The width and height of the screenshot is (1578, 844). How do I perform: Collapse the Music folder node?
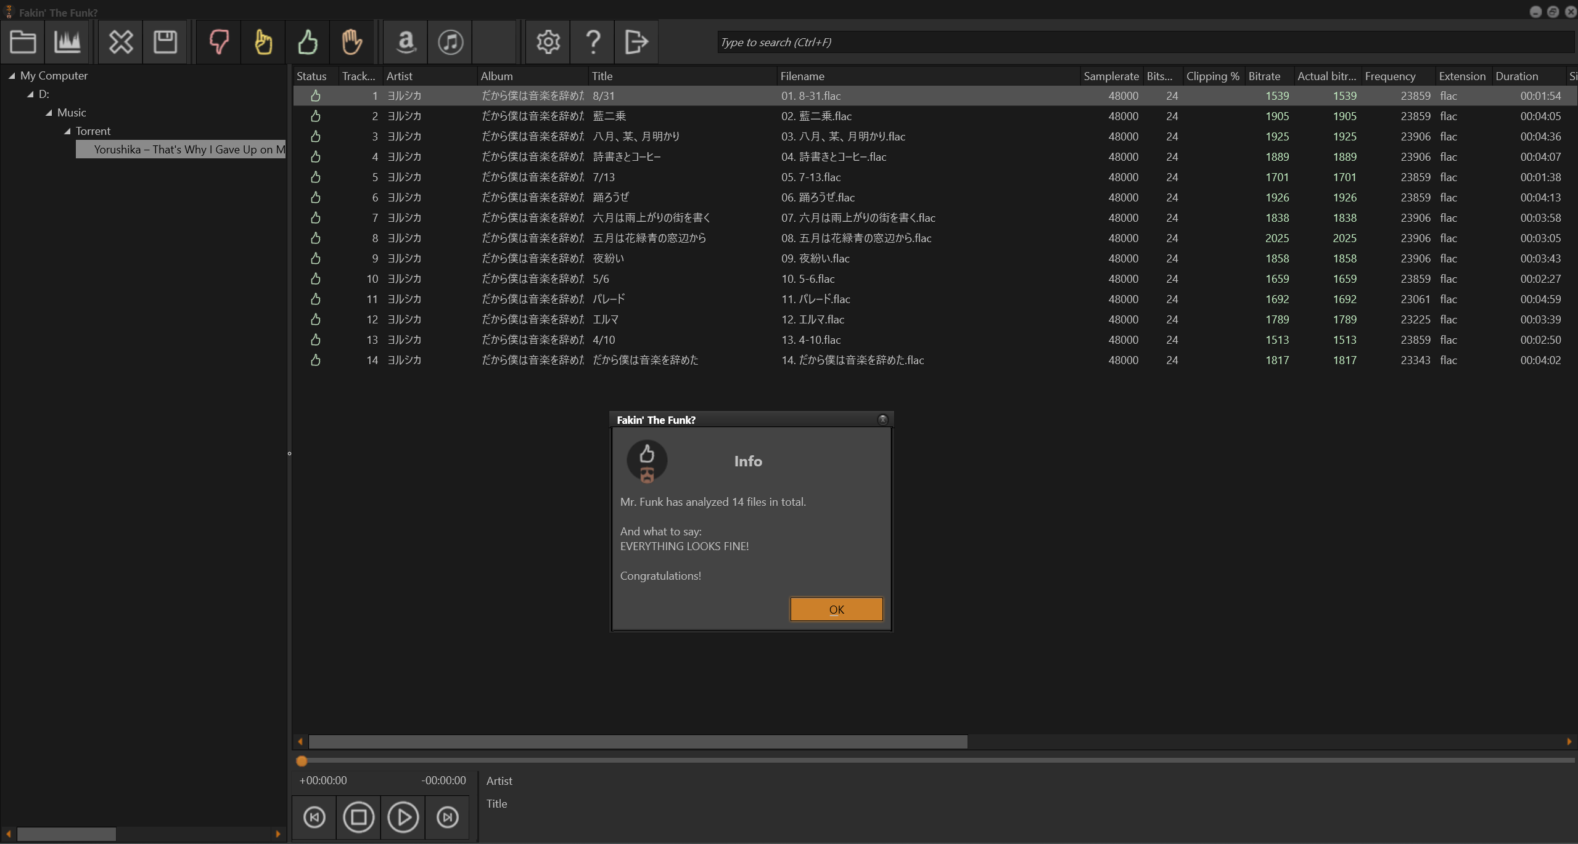(49, 113)
